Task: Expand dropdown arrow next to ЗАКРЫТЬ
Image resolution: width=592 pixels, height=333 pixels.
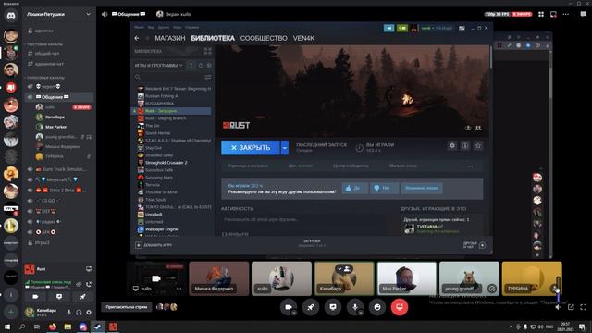Action: click(x=285, y=148)
